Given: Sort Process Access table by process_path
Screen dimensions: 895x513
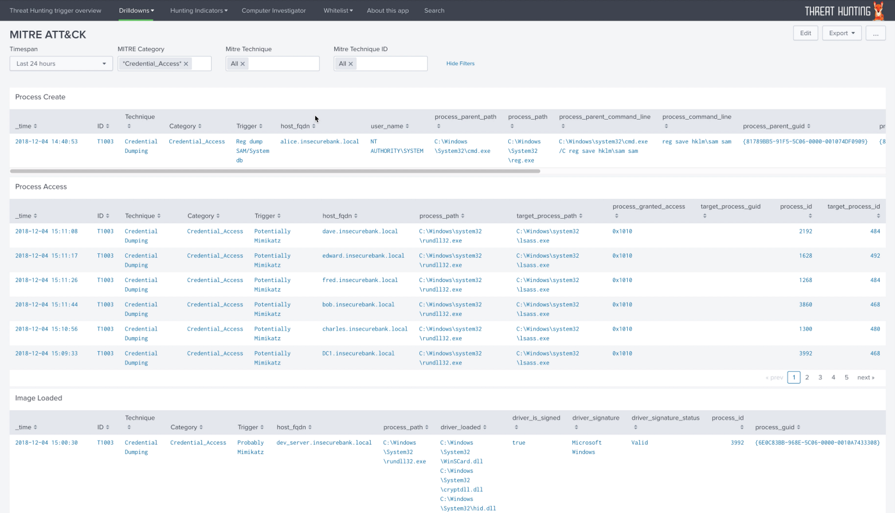Looking at the screenshot, I should [442, 216].
